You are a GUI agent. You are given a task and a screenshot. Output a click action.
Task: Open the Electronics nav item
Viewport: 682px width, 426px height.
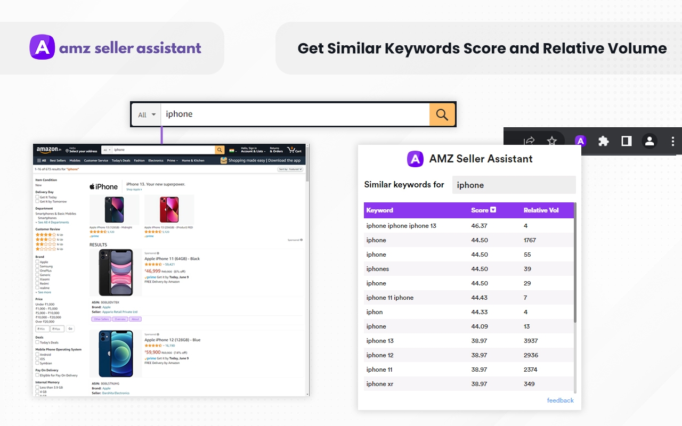[x=156, y=160]
